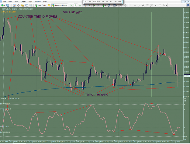190x144 pixels.
Task: Toggle the Terminal panel icon
Action: pyautogui.click(x=27, y=5)
